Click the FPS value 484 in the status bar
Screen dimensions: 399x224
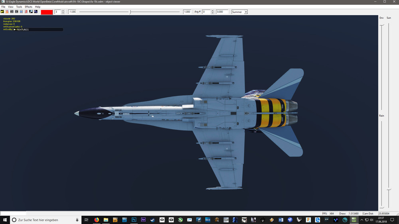[332, 214]
